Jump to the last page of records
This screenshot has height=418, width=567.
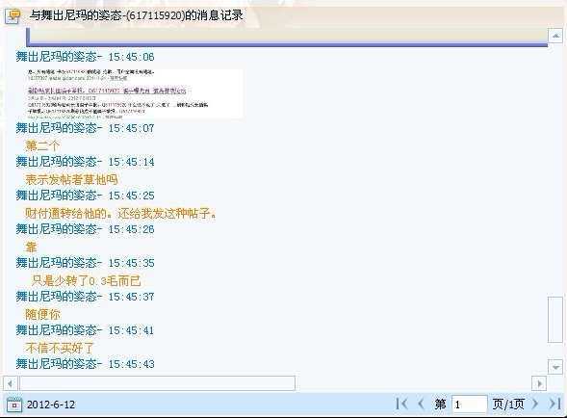(x=554, y=404)
